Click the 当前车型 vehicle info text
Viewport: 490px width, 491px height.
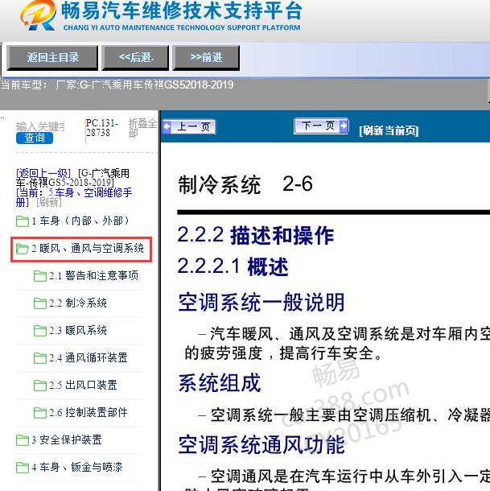click(x=117, y=85)
